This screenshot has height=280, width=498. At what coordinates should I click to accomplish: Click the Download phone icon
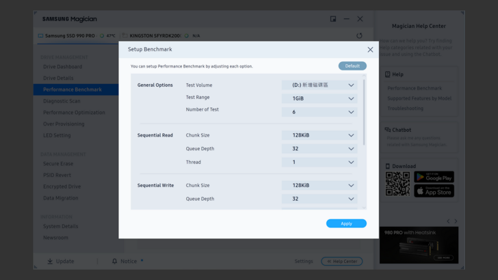point(387,166)
